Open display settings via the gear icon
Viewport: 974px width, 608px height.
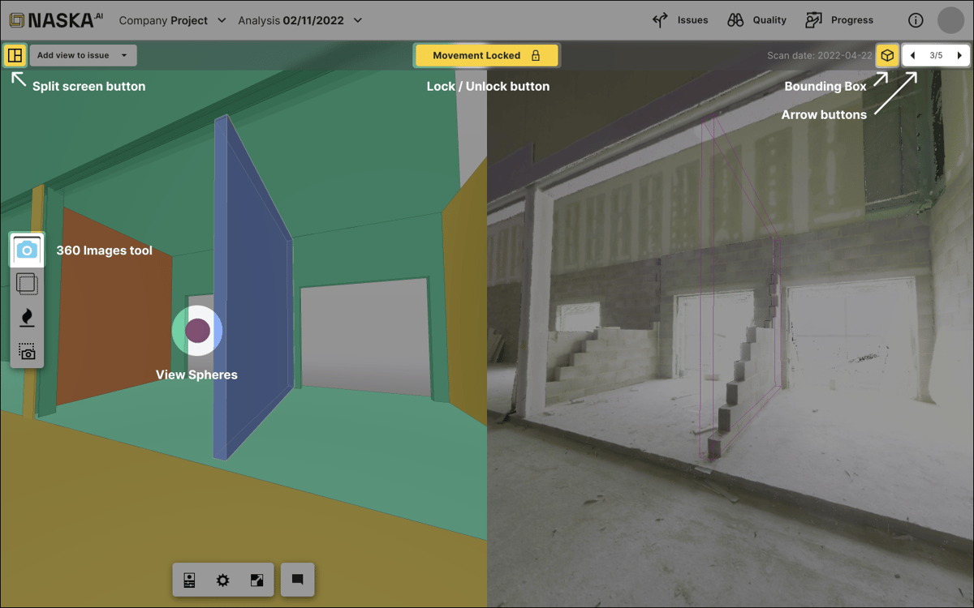(224, 580)
